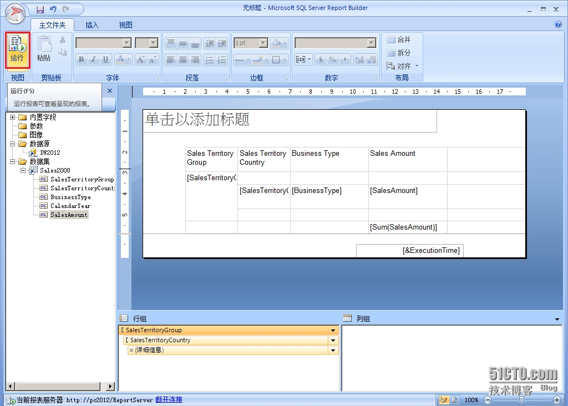
Task: Click the Save disk icon
Action: pyautogui.click(x=40, y=9)
